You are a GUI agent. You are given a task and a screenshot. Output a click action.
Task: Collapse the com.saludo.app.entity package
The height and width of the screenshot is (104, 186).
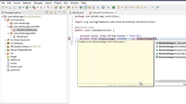pos(8,33)
